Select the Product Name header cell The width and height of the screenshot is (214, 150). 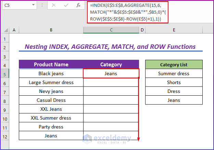(x=51, y=65)
